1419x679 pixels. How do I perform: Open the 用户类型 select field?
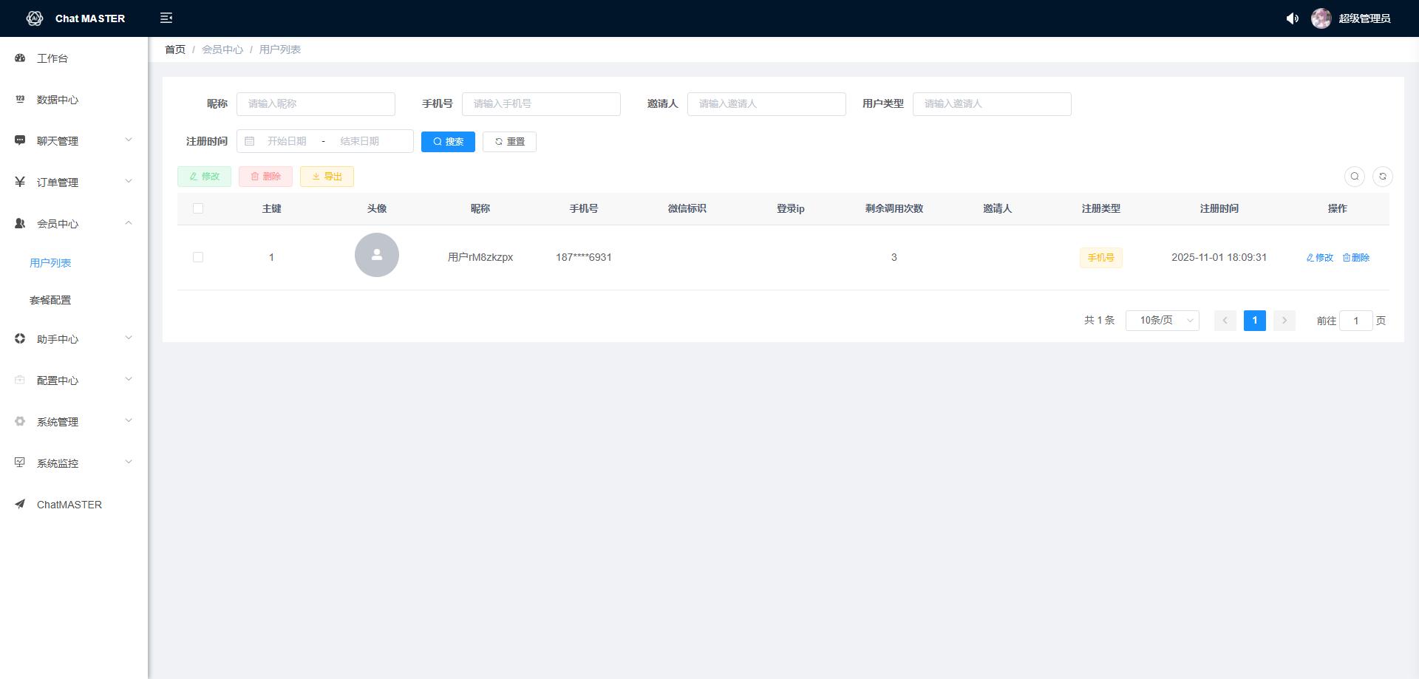[992, 104]
